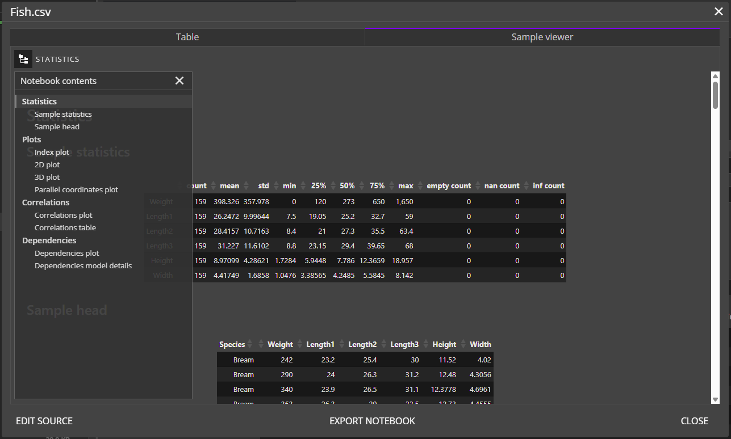Click EXPORT NOTEBOOK button
This screenshot has height=439, width=731.
[x=372, y=421]
